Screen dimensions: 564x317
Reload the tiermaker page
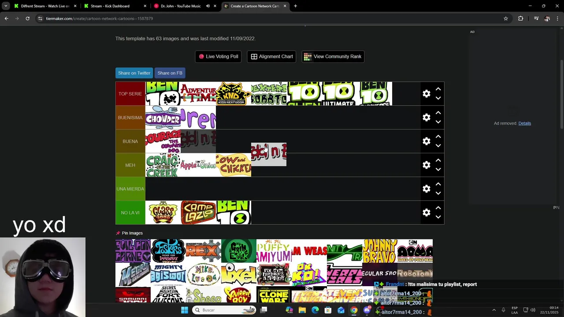click(x=27, y=18)
